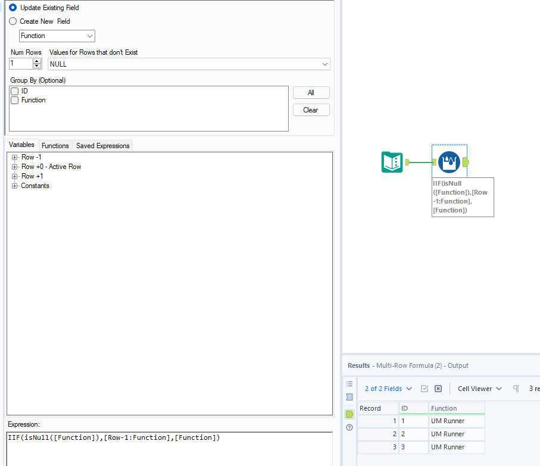Click the Function column header in Results
Screen dimensions: 540x466
pyautogui.click(x=457, y=408)
